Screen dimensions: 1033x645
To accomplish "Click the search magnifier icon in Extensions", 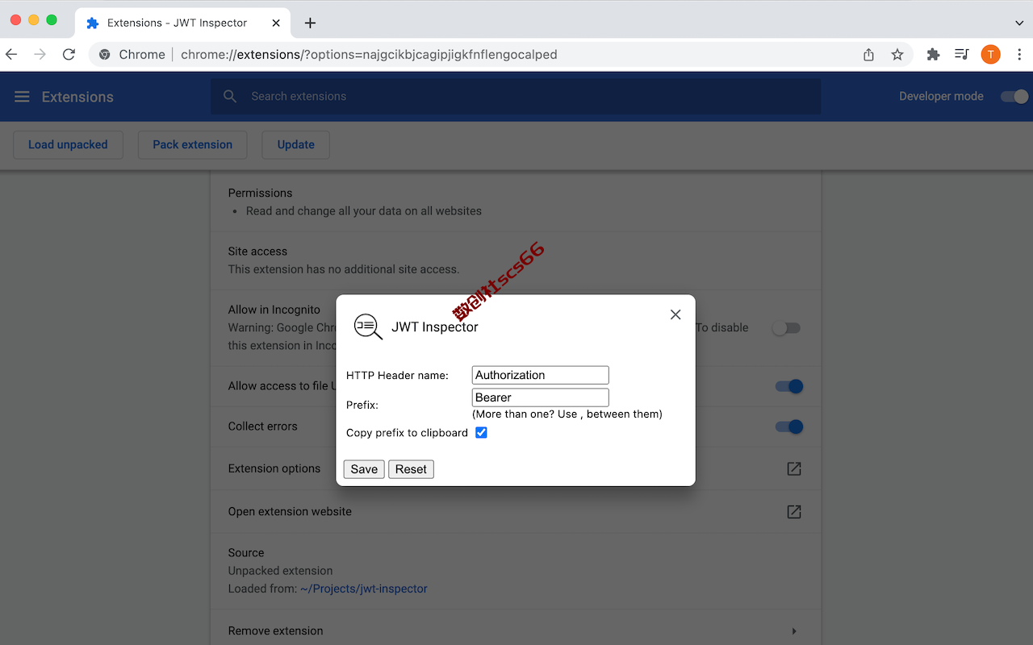I will coord(230,96).
